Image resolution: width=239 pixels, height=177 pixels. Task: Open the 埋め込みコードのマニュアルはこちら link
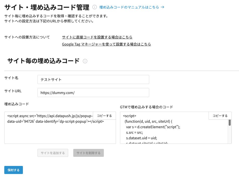pos(129,7)
